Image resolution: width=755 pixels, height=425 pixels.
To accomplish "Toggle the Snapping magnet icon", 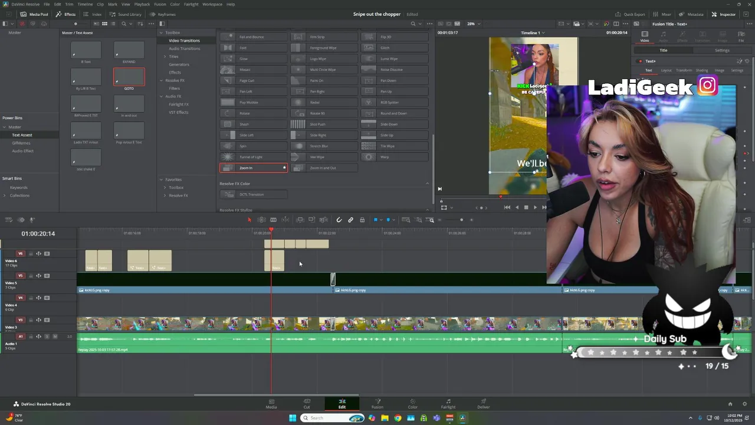I will pyautogui.click(x=339, y=220).
